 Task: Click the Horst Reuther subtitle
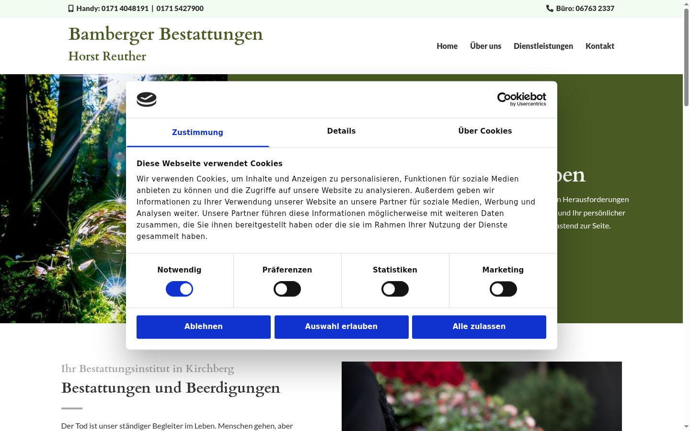[x=107, y=56]
